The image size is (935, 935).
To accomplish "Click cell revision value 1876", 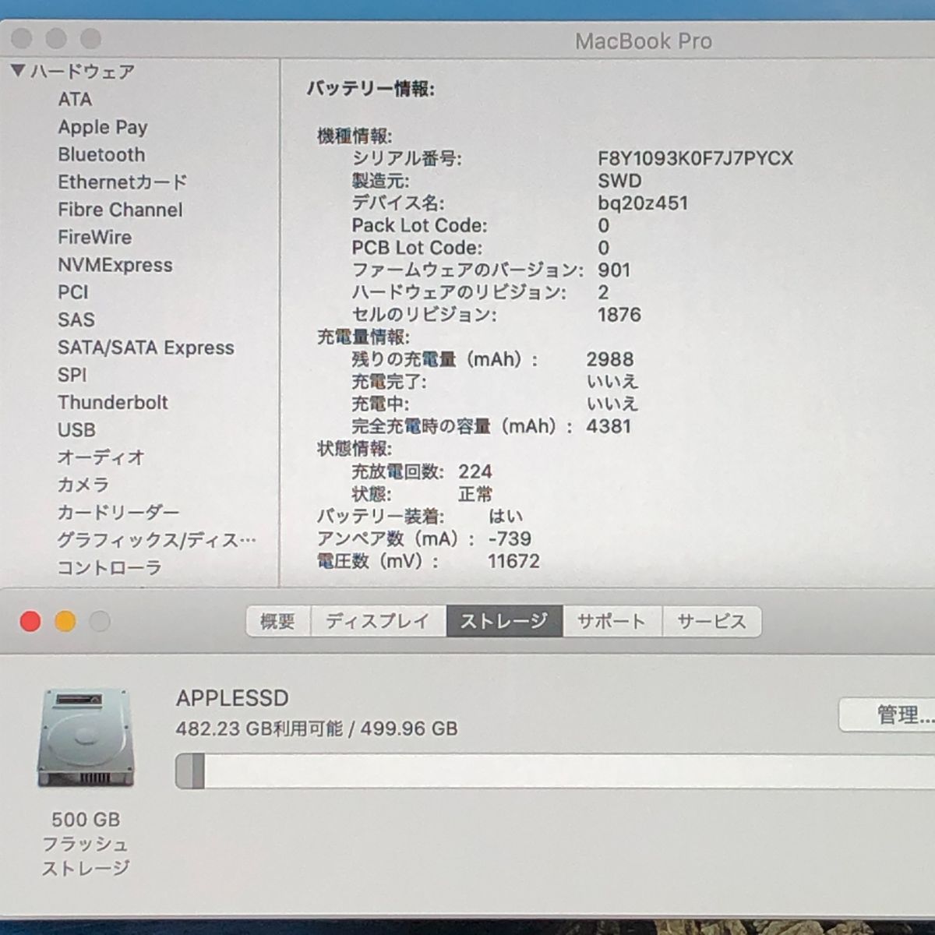I will pyautogui.click(x=619, y=315).
